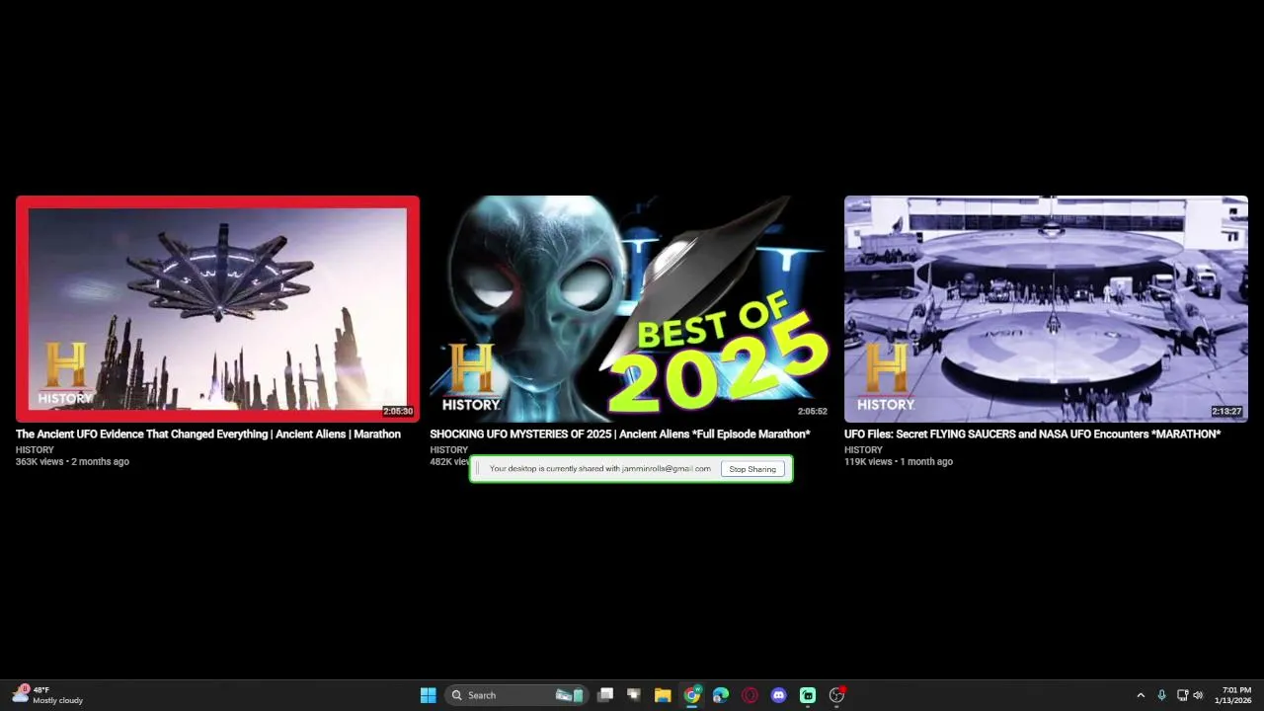Play the BEST OF 2025 alien thumbnail
This screenshot has height=711, width=1264.
coord(631,309)
